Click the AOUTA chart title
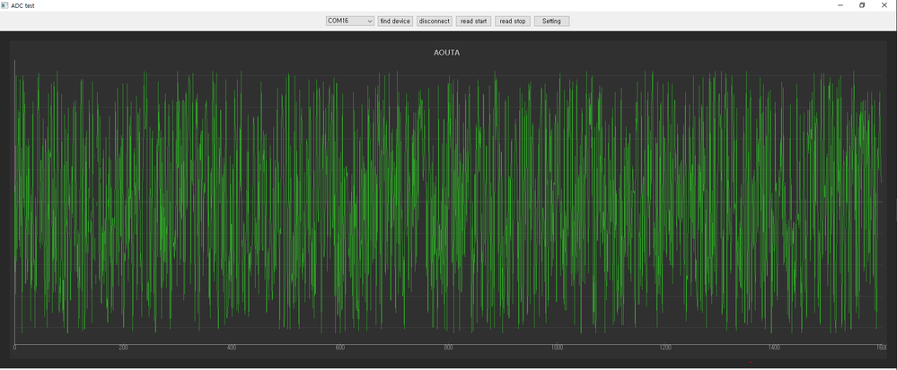The image size is (897, 370). [447, 53]
